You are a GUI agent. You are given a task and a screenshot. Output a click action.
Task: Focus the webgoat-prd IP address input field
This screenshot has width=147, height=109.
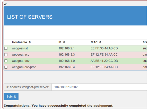(99, 87)
